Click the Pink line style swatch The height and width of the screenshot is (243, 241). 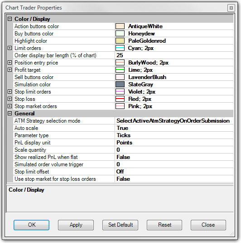(120, 106)
